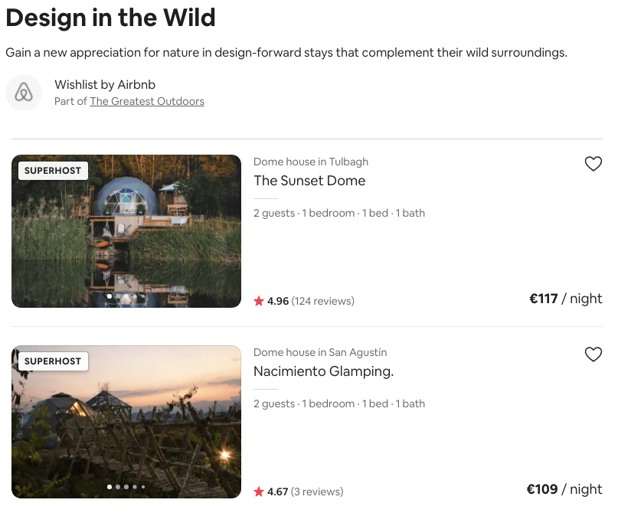Open The Greatest Outdoors link

tap(147, 101)
